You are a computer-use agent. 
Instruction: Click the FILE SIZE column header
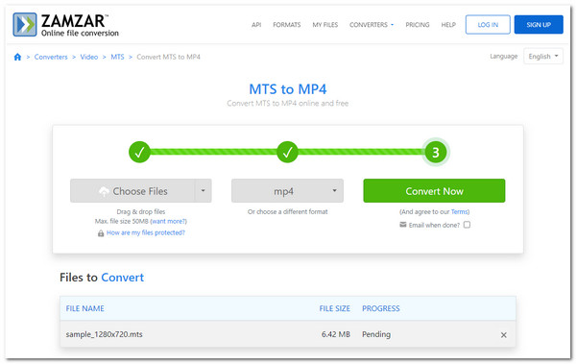(x=335, y=308)
